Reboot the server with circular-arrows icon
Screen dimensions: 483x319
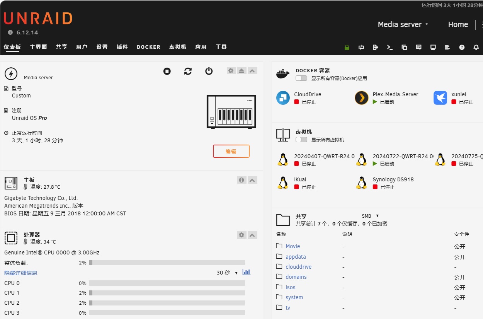coord(188,71)
